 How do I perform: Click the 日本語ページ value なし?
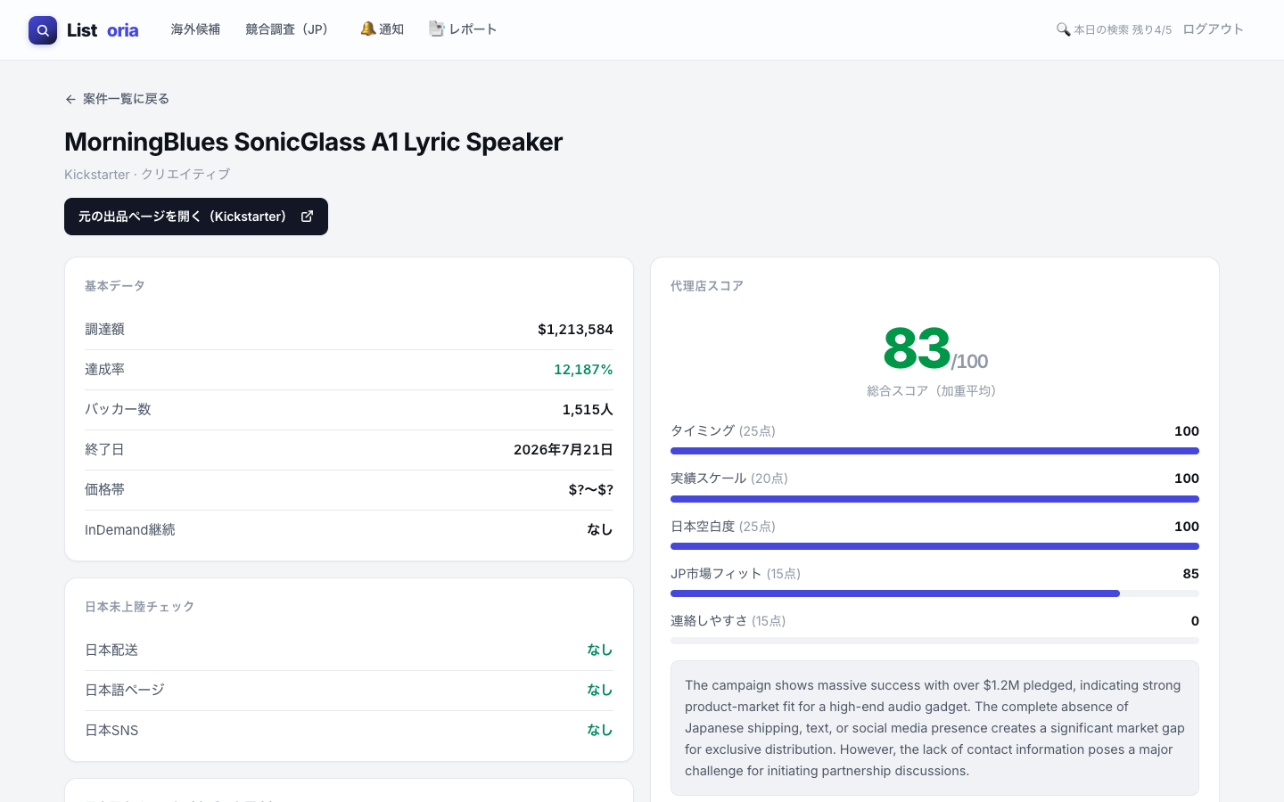coord(600,691)
